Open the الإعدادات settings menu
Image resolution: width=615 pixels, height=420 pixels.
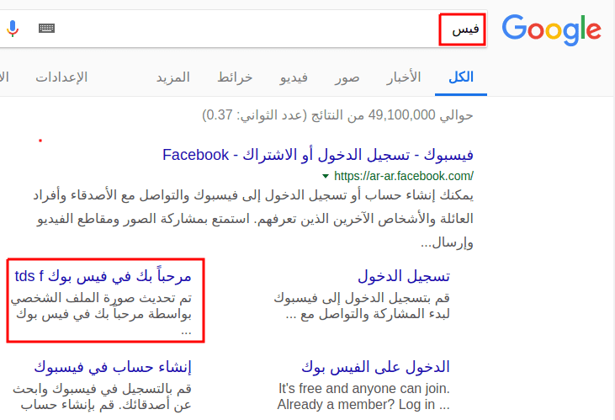coord(61,77)
